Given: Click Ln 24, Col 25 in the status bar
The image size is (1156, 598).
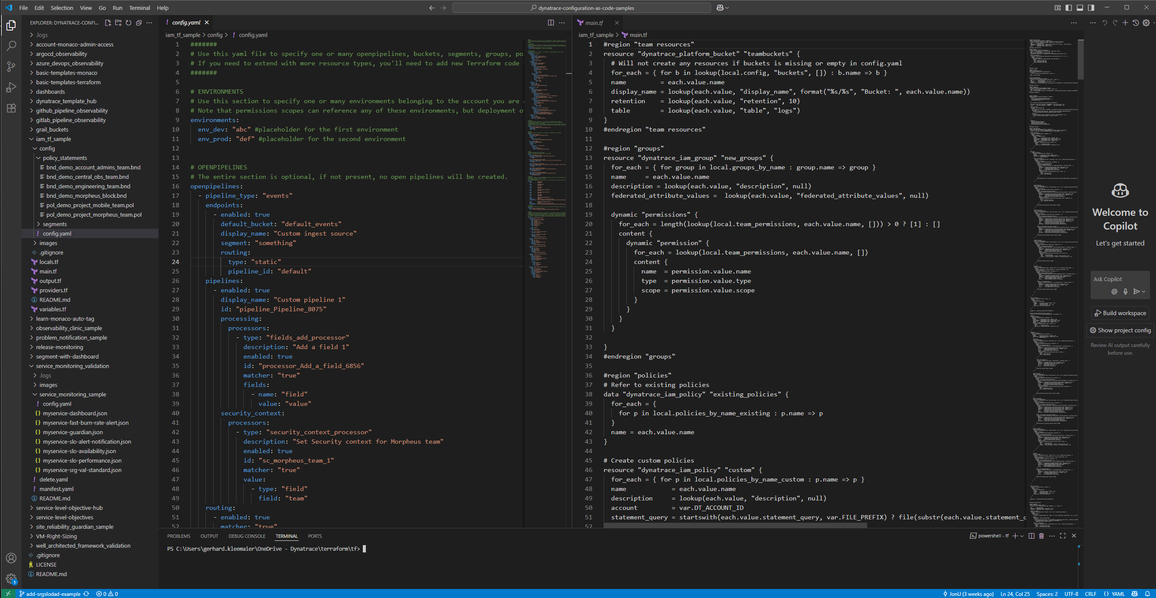Looking at the screenshot, I should [x=1015, y=594].
